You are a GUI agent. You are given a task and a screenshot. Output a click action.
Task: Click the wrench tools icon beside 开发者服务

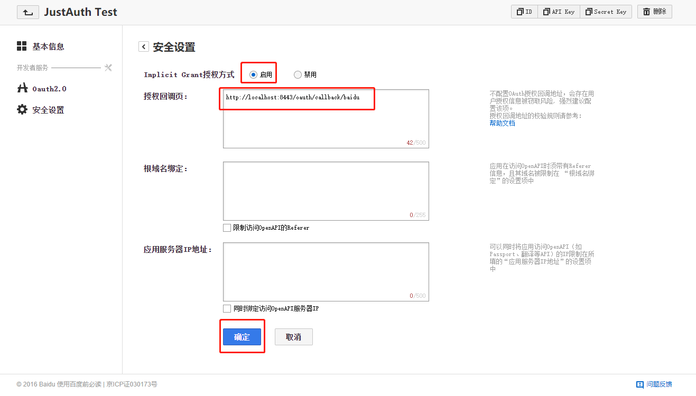108,68
